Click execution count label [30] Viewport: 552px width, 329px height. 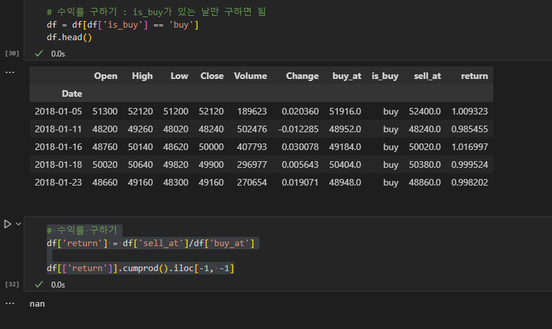point(12,53)
